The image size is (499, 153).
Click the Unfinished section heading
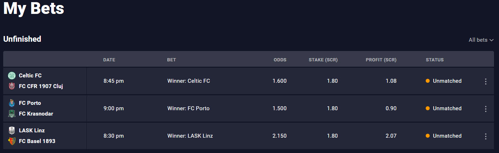pos(22,39)
